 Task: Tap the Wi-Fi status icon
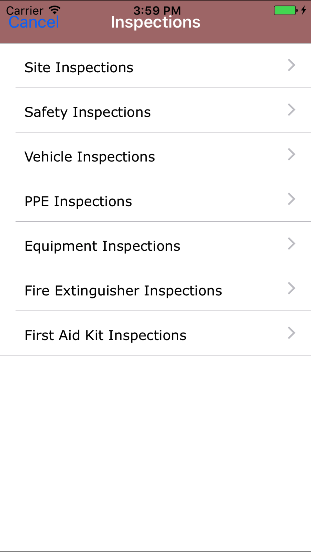click(55, 10)
